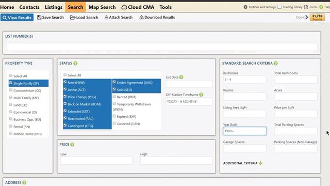Click the List Date help icon
Image resolution: width=330 pixels, height=186 pixels.
pos(181,77)
